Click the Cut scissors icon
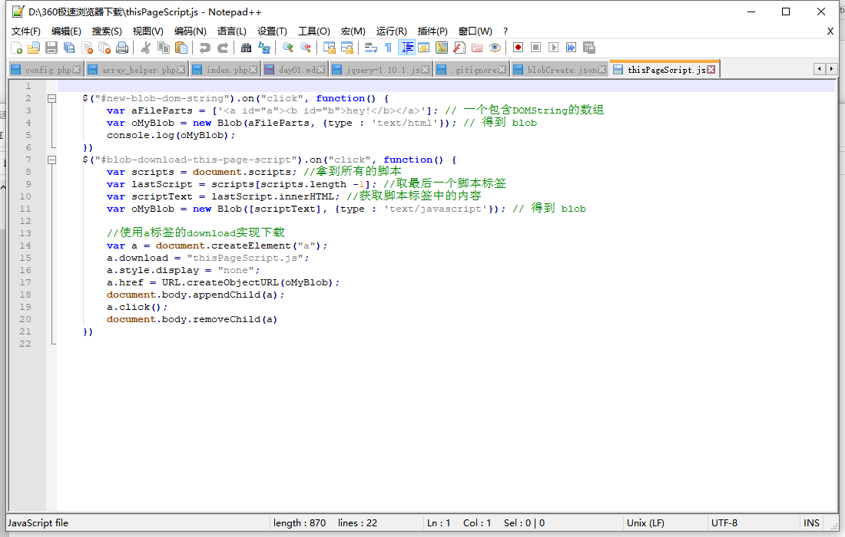 click(145, 48)
